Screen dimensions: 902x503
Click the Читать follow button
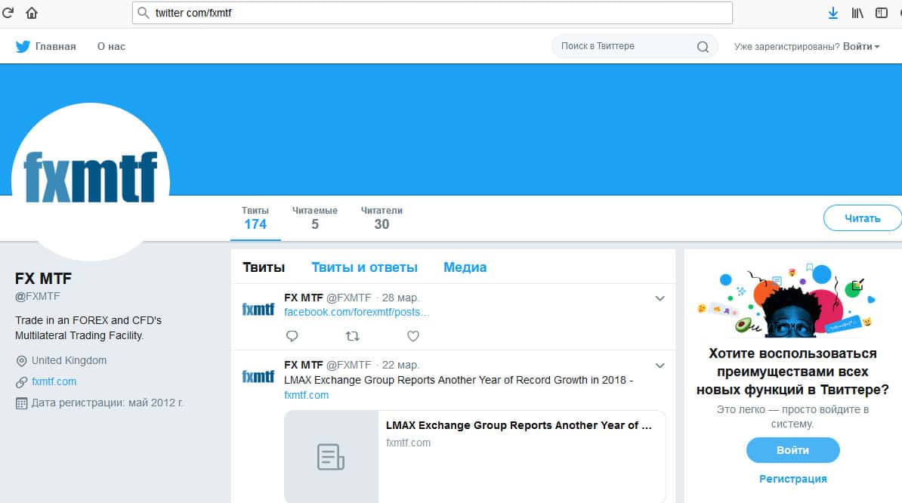[862, 218]
